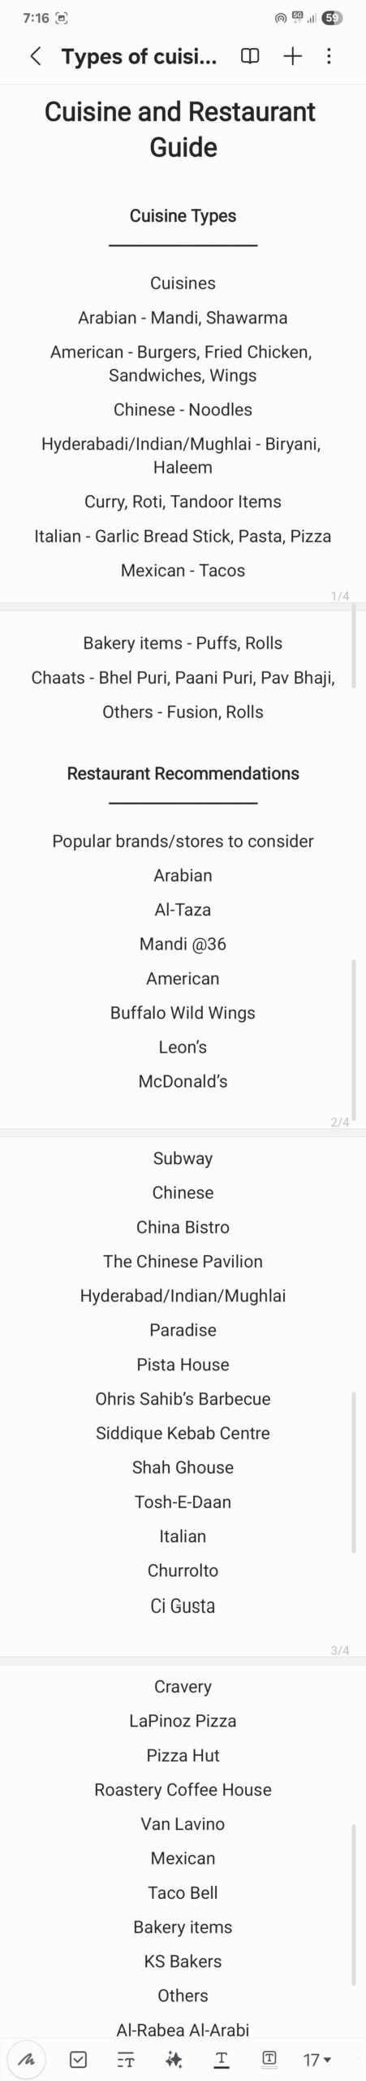The width and height of the screenshot is (366, 2081).
Task: Tap the back arrow in header
Action: [x=35, y=56]
